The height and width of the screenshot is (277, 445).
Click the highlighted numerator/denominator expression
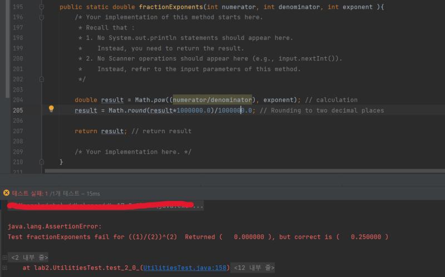(212, 100)
